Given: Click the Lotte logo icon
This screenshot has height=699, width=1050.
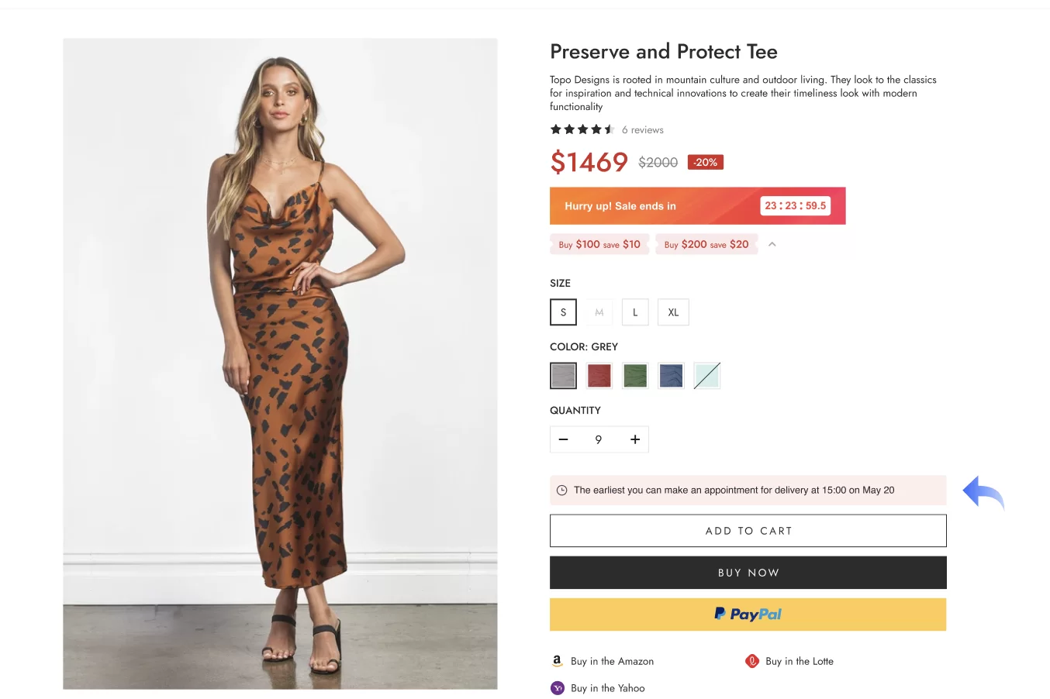Looking at the screenshot, I should coord(751,661).
